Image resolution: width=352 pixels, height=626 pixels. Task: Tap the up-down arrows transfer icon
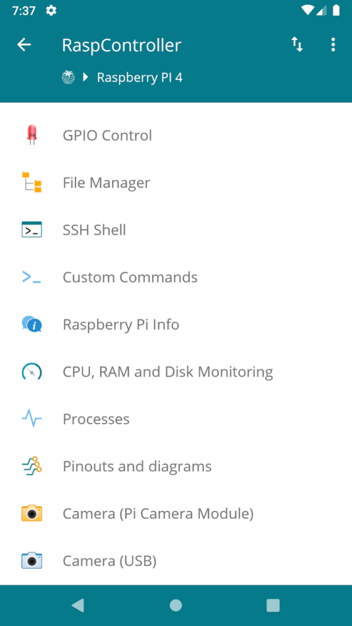[297, 45]
